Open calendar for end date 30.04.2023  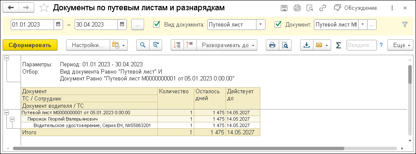tap(122, 24)
